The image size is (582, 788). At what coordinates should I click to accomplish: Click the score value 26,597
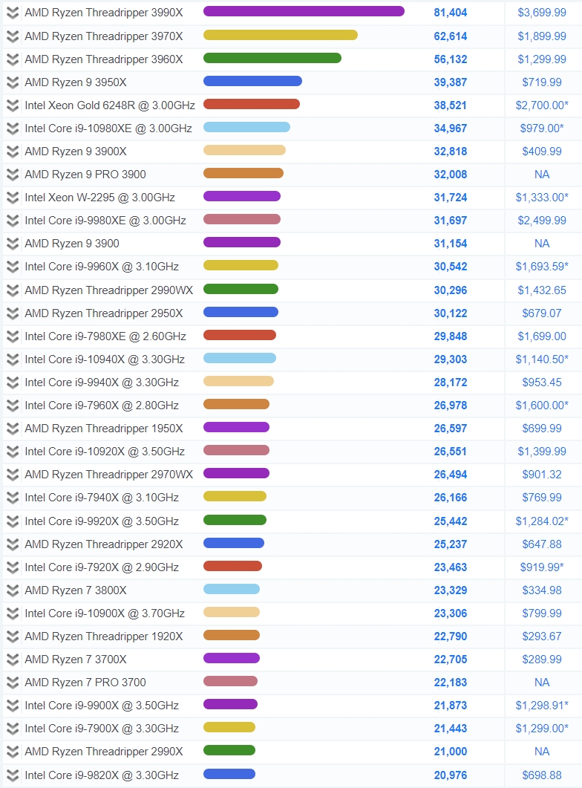(451, 429)
